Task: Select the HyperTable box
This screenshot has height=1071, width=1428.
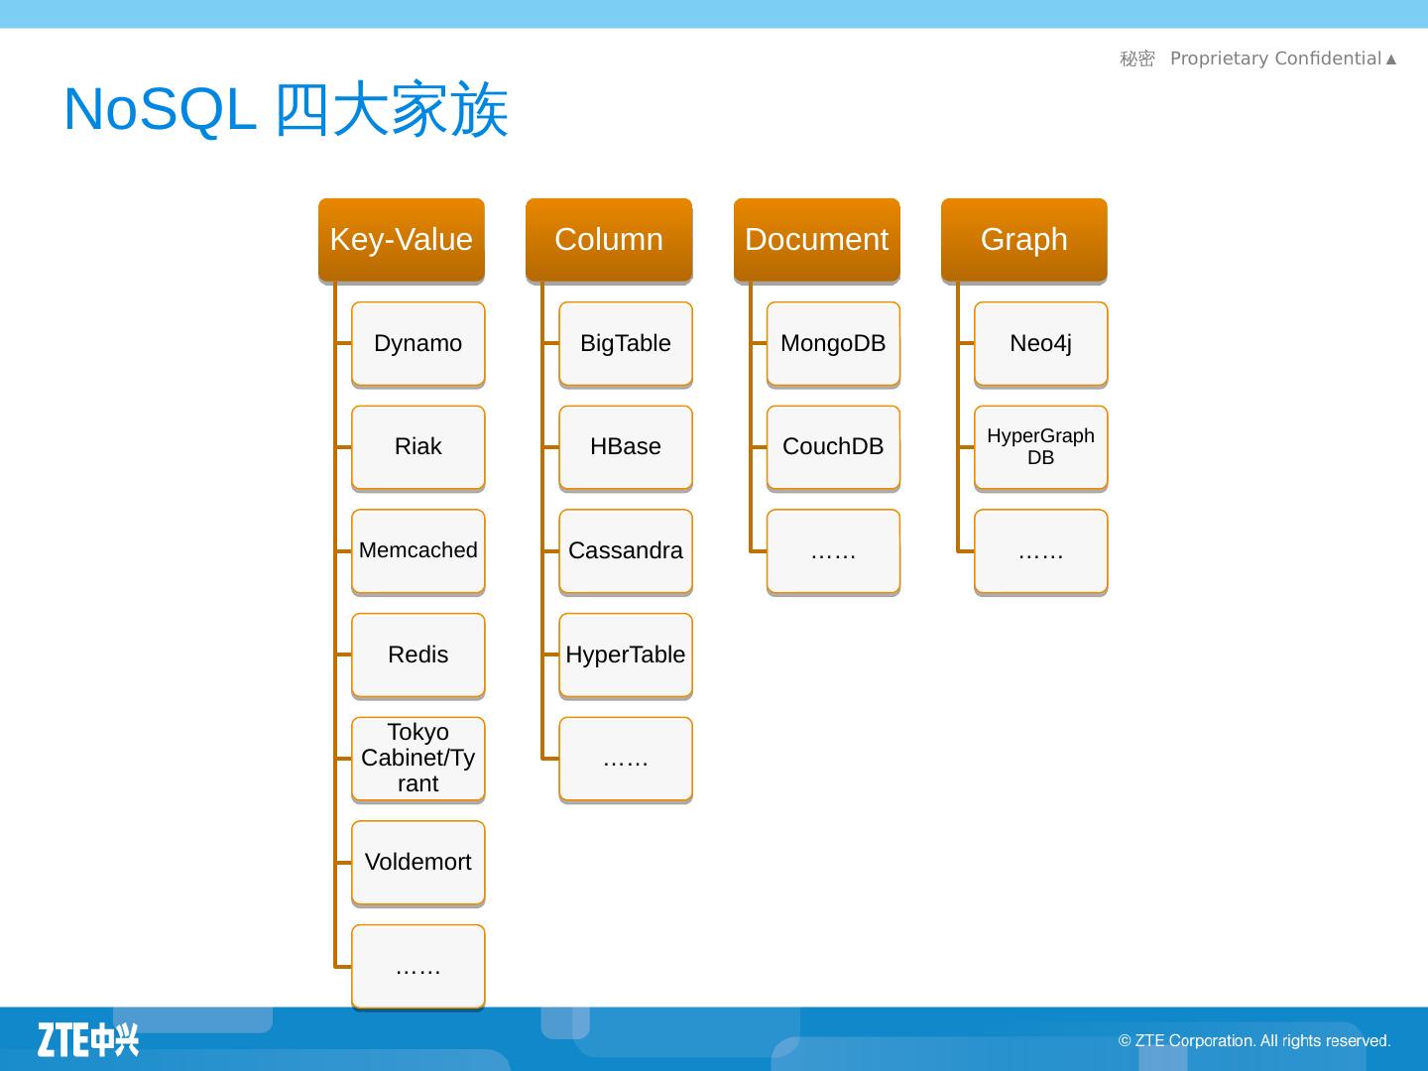Action: [626, 655]
